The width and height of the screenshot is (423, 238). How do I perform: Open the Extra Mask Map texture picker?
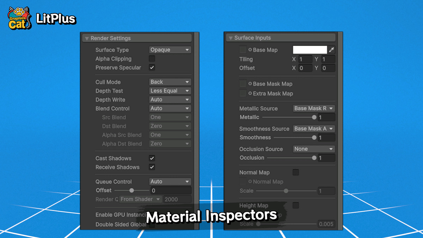point(242,93)
